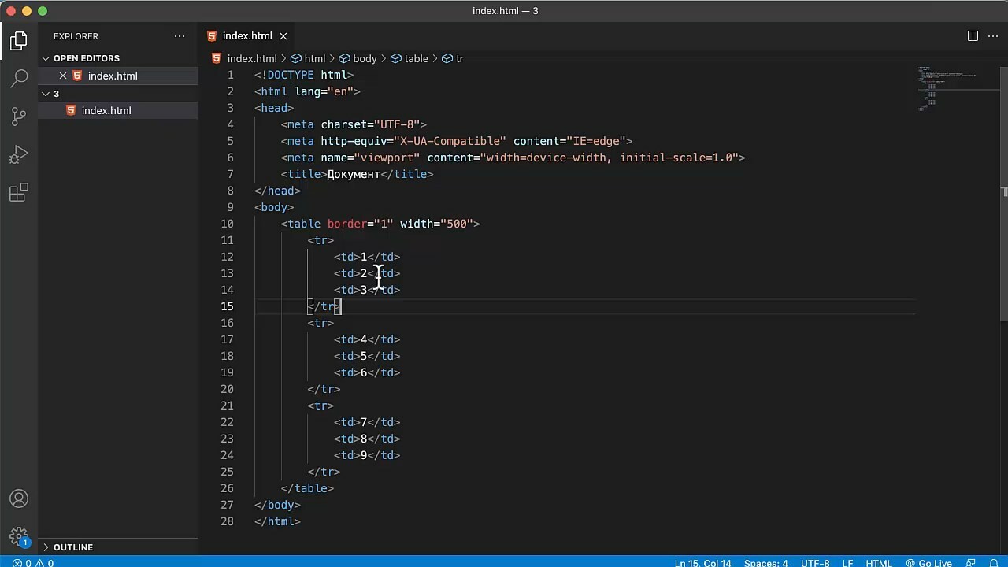Click the notifications bell in status bar
This screenshot has width=1008, height=567.
pyautogui.click(x=994, y=563)
